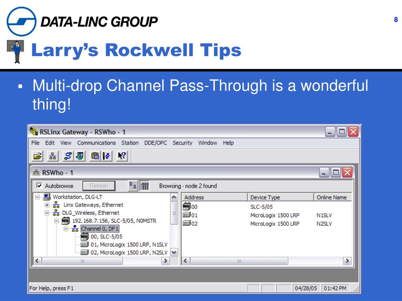Screen dimensions: 402x301
Task: Click the Workstation DLG-LT computer icon
Action: (x=47, y=197)
